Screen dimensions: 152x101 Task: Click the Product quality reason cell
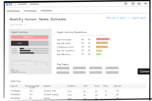51,95
